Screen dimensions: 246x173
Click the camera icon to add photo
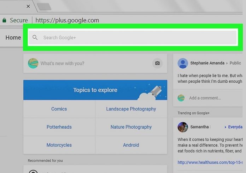pyautogui.click(x=157, y=63)
